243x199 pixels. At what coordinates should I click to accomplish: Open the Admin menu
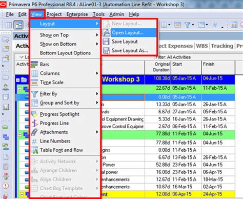pyautogui.click(x=117, y=14)
